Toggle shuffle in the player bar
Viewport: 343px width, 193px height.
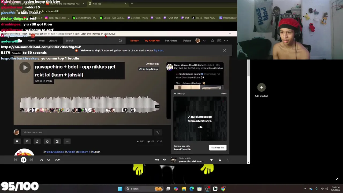(41, 160)
